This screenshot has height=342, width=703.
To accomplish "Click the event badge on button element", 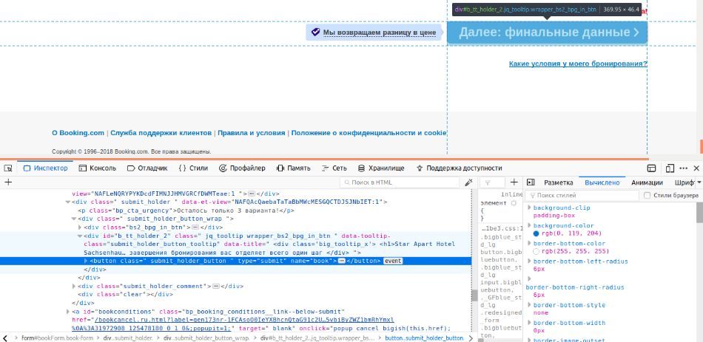I will point(393,261).
